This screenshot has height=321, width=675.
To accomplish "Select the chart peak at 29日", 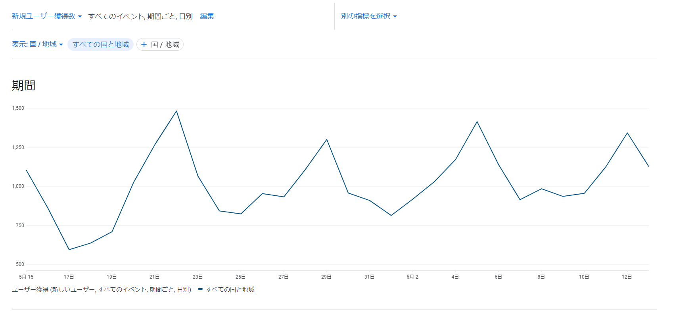I will (x=327, y=139).
